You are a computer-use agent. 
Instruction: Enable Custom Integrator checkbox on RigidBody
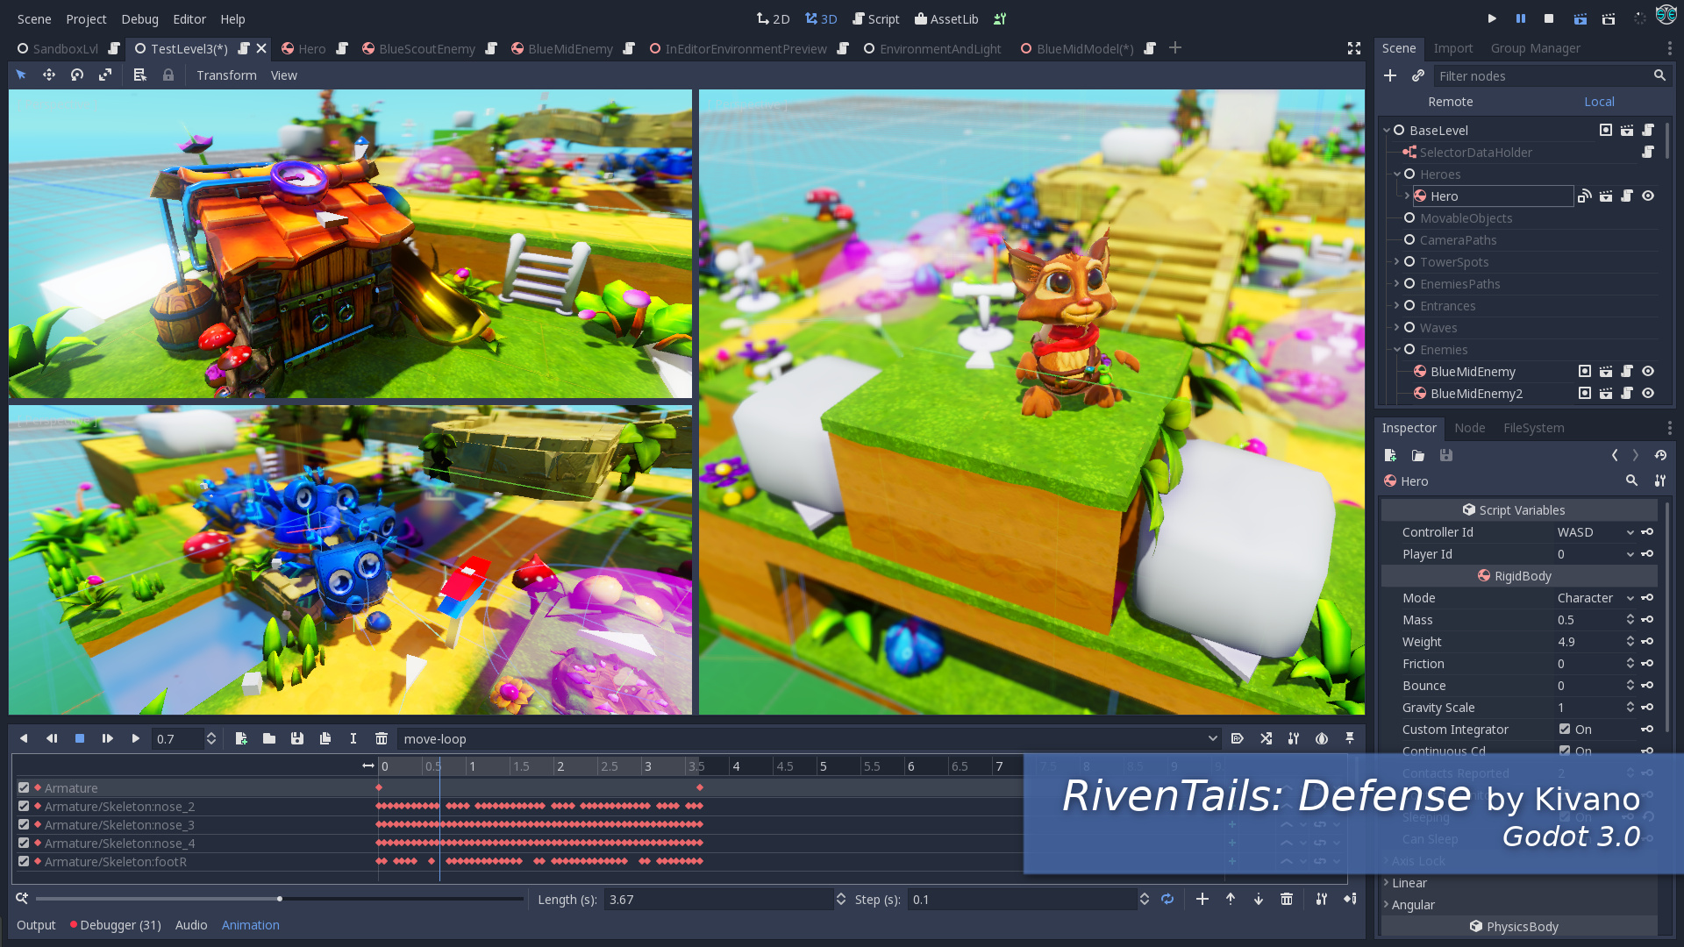click(1564, 729)
